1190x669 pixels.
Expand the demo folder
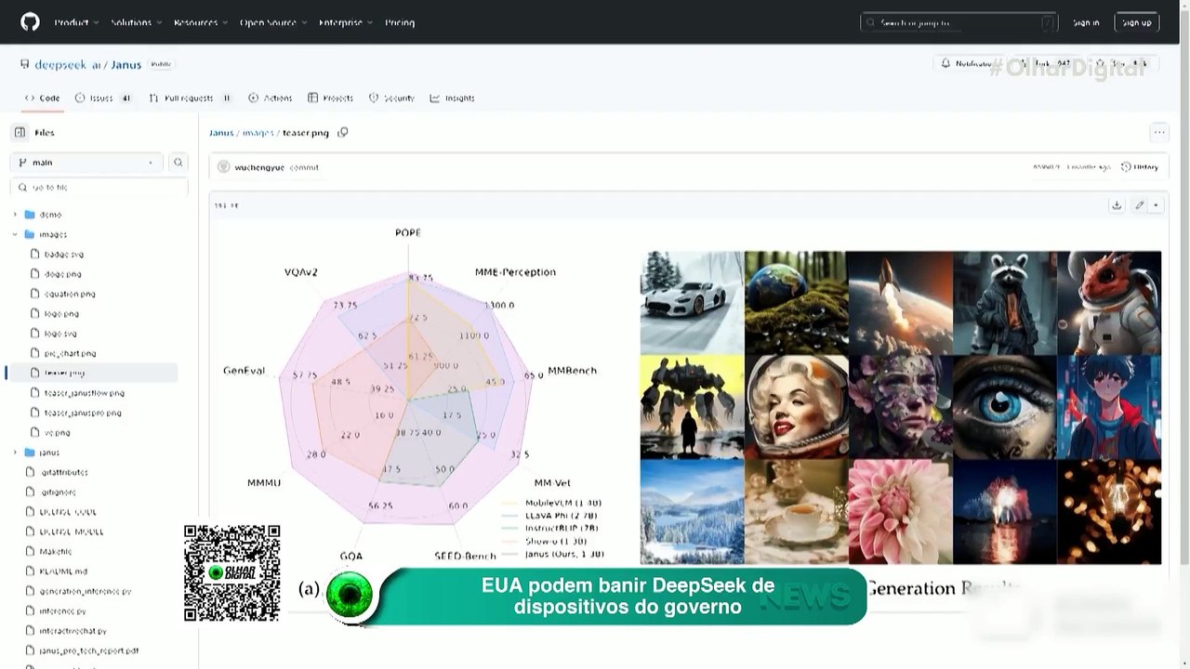[15, 215]
